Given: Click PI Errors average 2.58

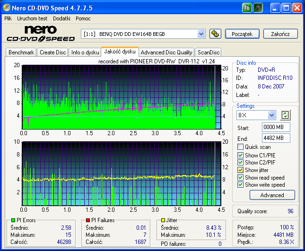Looking at the screenshot, I should coord(66,227).
